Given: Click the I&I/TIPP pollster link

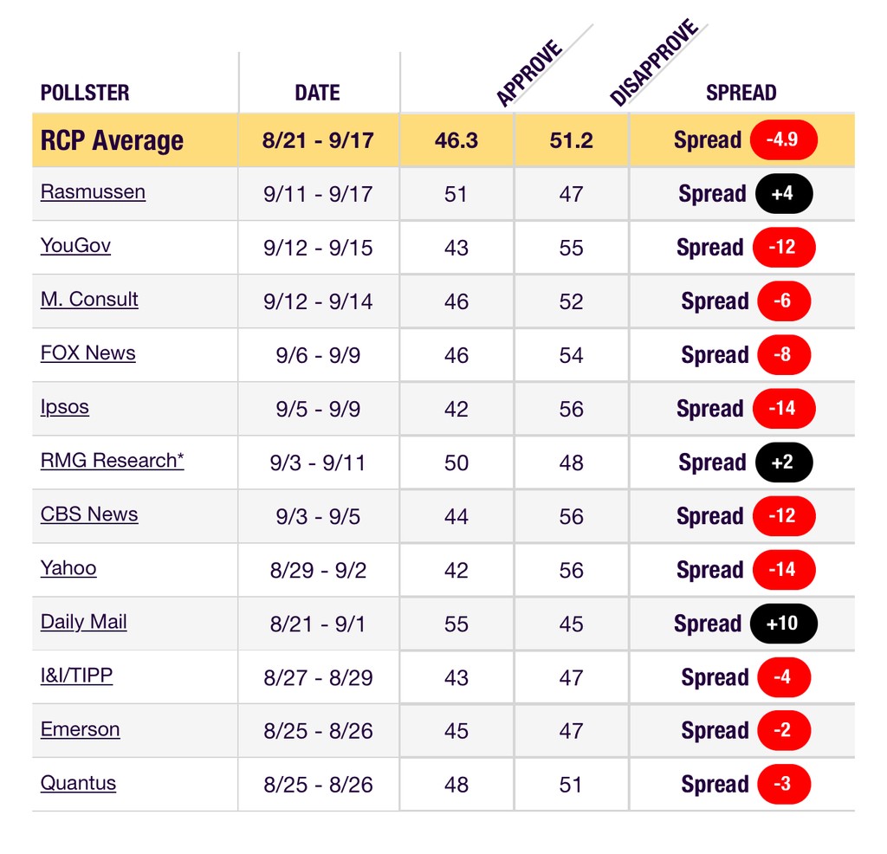Looking at the screenshot, I should pos(76,676).
